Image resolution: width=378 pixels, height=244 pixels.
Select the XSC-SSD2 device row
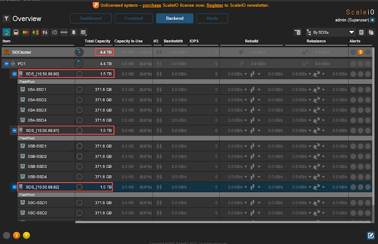tap(195, 213)
